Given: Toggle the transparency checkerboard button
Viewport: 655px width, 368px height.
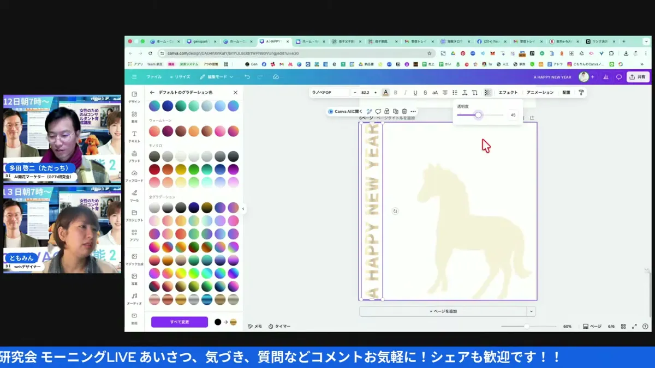Looking at the screenshot, I should coord(487,93).
